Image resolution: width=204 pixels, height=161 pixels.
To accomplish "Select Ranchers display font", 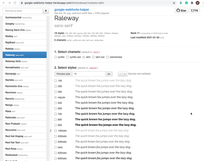I will pos(25,93).
